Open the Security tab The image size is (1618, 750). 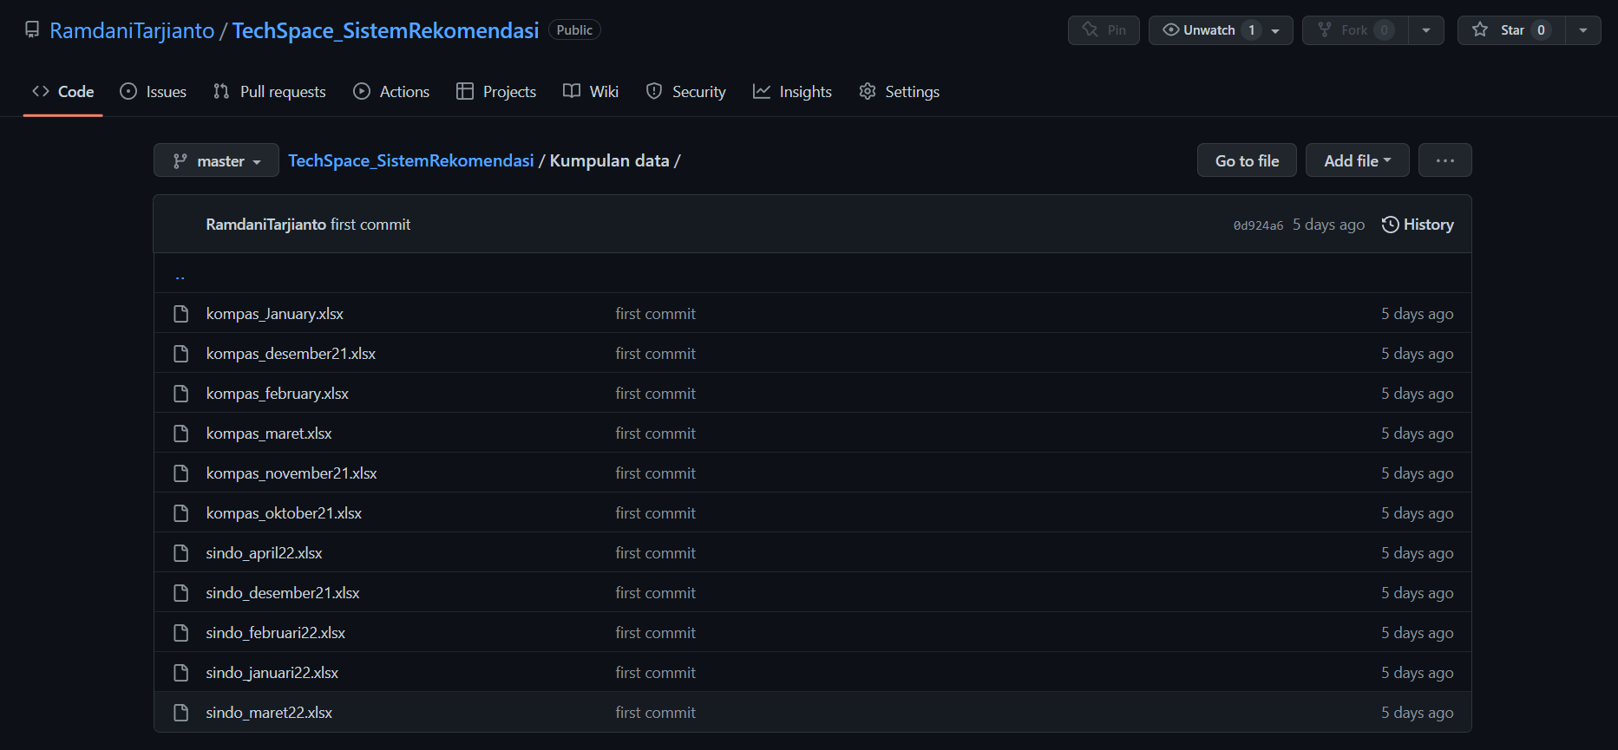pyautogui.click(x=686, y=91)
